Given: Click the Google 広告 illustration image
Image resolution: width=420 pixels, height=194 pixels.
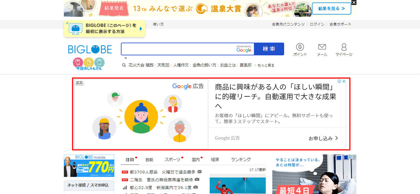Looking at the screenshot, I should pyautogui.click(x=141, y=114).
